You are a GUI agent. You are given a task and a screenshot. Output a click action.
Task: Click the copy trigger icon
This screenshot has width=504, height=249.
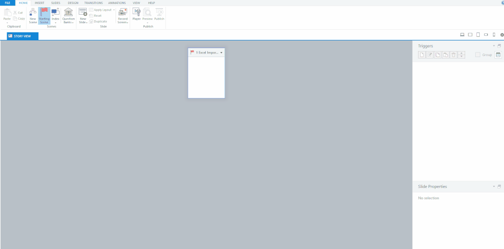437,55
